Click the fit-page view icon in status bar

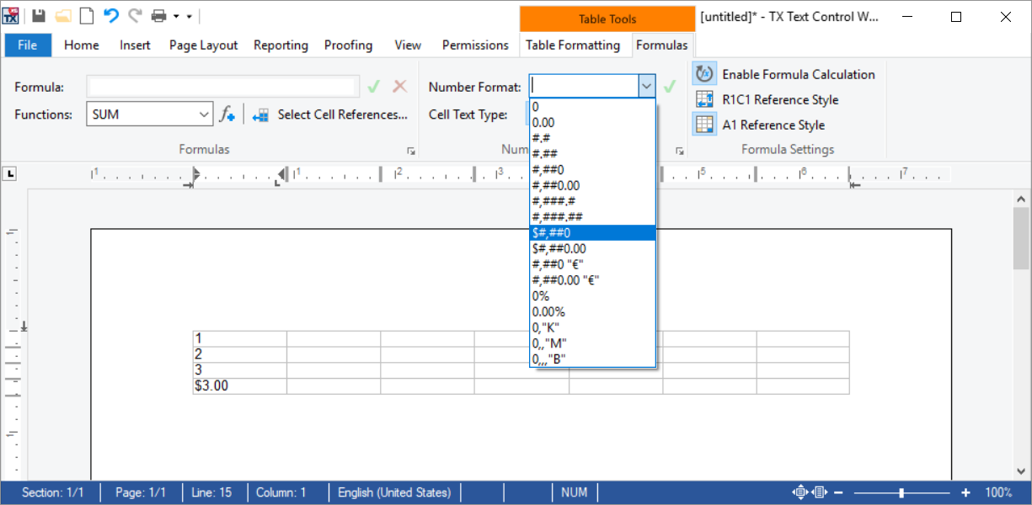(x=799, y=492)
